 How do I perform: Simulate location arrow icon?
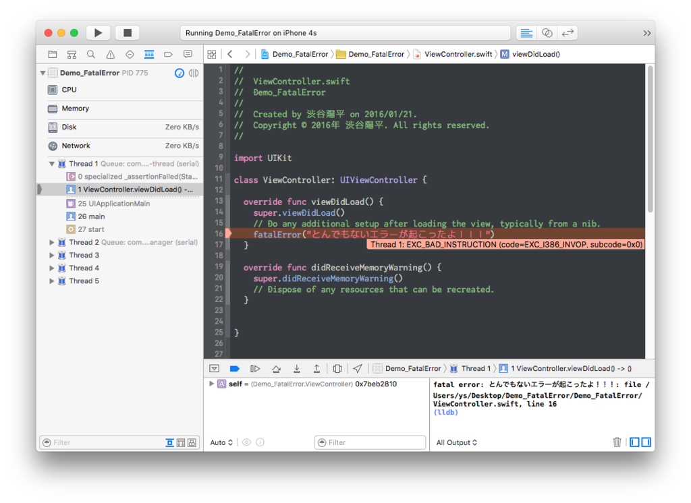click(358, 369)
